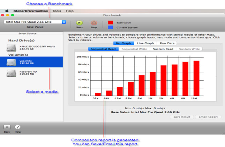Select the APPLE SSD SD0256F Media drive icon

click(x=11, y=48)
